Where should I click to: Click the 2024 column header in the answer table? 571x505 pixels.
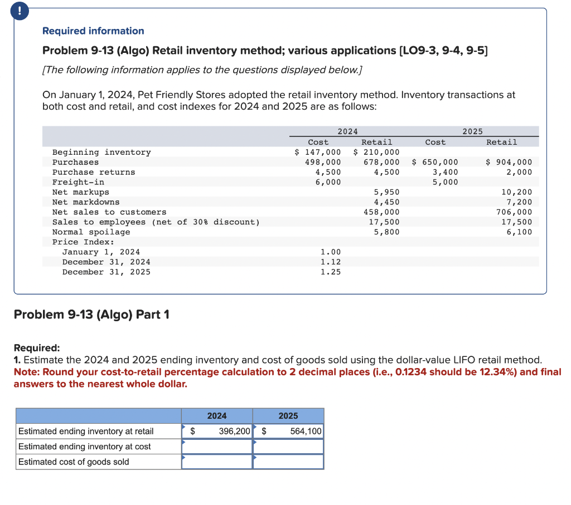click(x=217, y=416)
